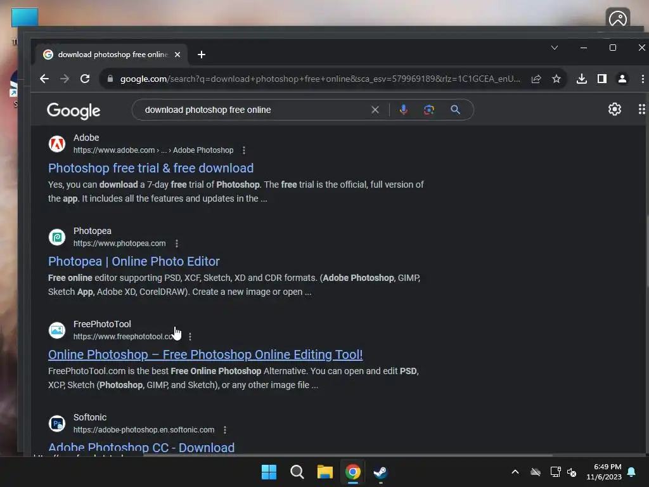
Task: Open 'Online Photoshop – Free Photoshop Online Editing Tool!'
Action: click(205, 354)
